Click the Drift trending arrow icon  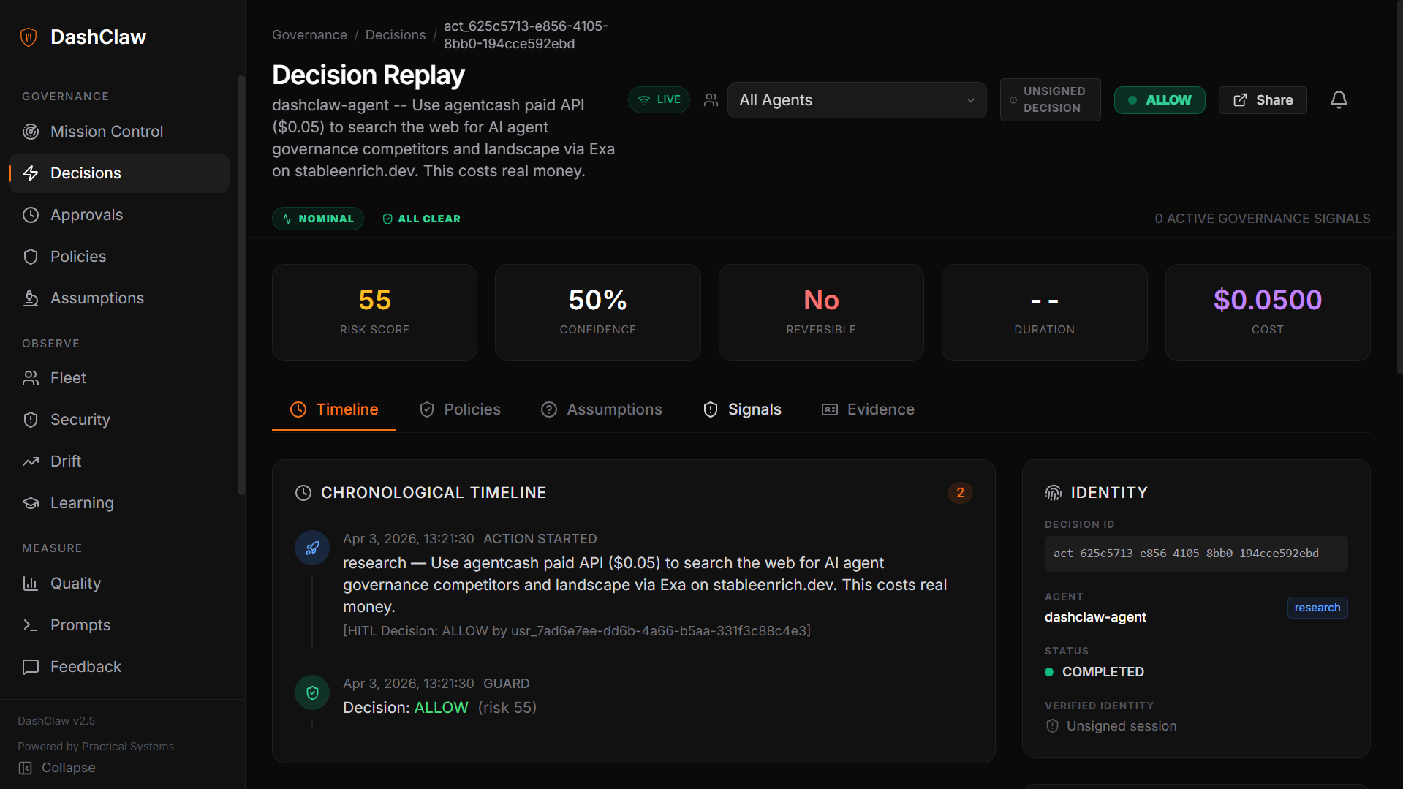coord(31,461)
